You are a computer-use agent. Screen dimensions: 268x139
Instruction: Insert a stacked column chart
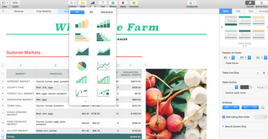[103, 23]
